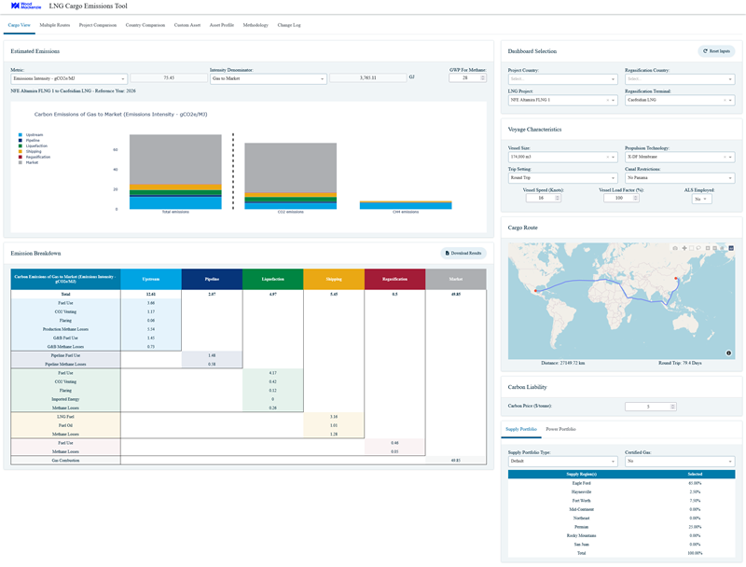Open the Power Portfolios tab
Screen dimensions: 746x567
pyautogui.click(x=560, y=429)
